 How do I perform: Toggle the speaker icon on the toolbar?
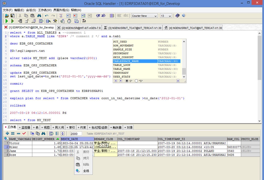coord(183,16)
